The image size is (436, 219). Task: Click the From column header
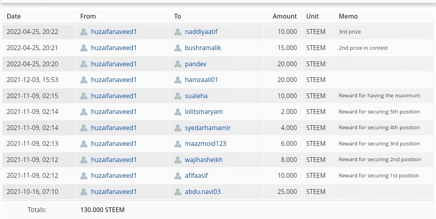point(88,16)
